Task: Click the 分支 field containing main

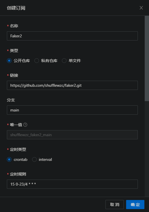Action: tap(72, 110)
